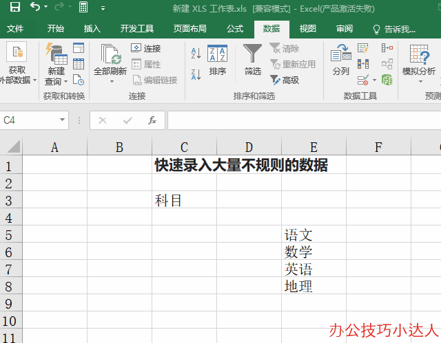Click the formula bar enter checkmark
The width and height of the screenshot is (441, 343).
pos(127,120)
